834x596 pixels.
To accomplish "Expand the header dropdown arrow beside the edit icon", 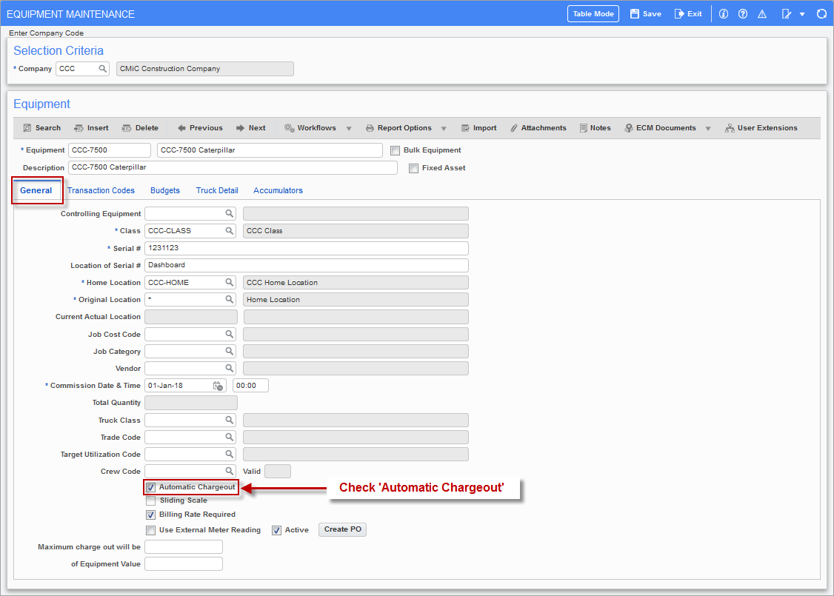I will 802,14.
